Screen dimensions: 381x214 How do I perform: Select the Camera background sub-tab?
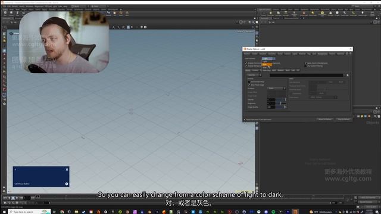(255, 70)
